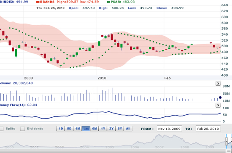Click the Close value 494.99
The width and height of the screenshot is (232, 153).
pos(177,8)
